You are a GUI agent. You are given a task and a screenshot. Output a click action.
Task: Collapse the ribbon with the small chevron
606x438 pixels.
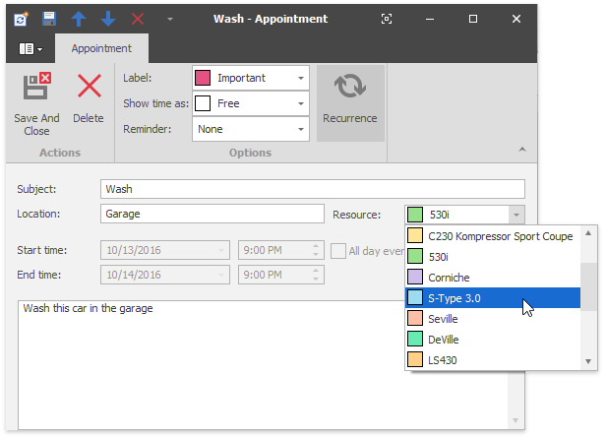[521, 149]
